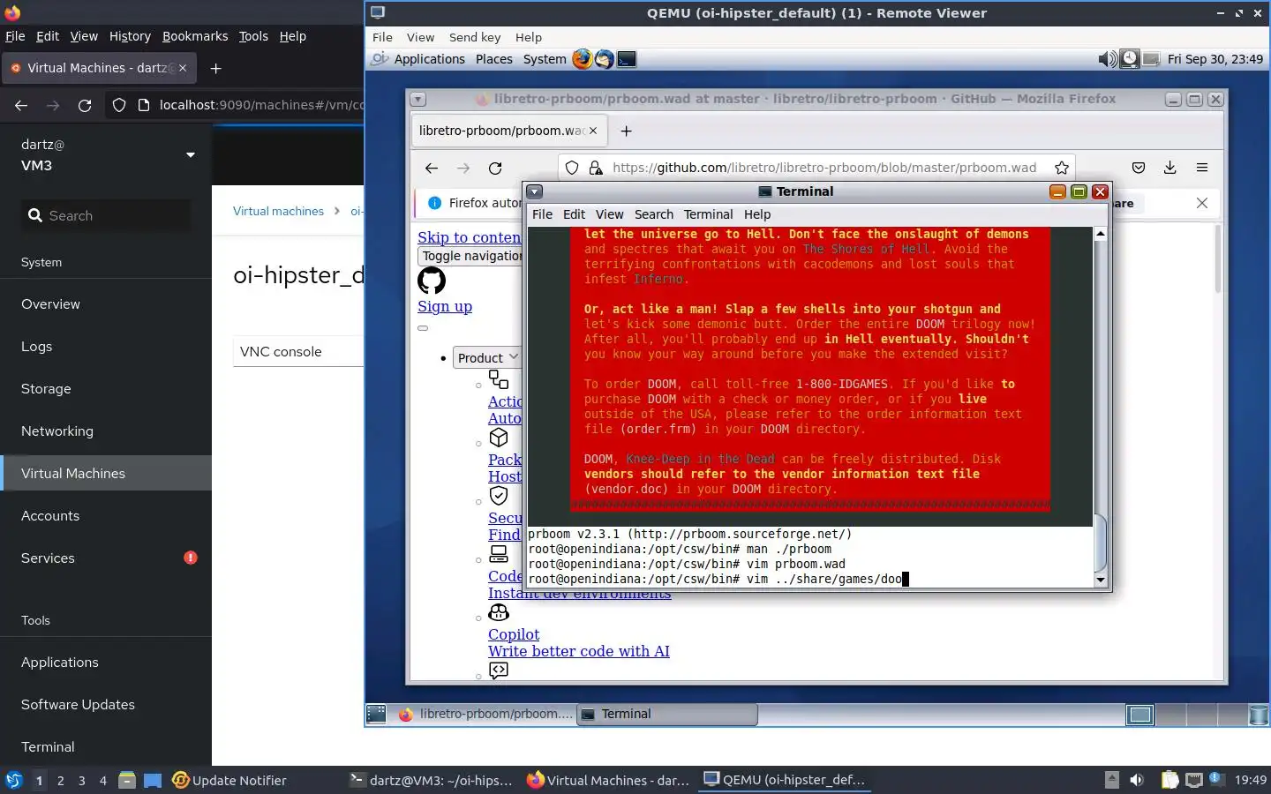Open guest Firefox window menu arrow button

(x=418, y=99)
